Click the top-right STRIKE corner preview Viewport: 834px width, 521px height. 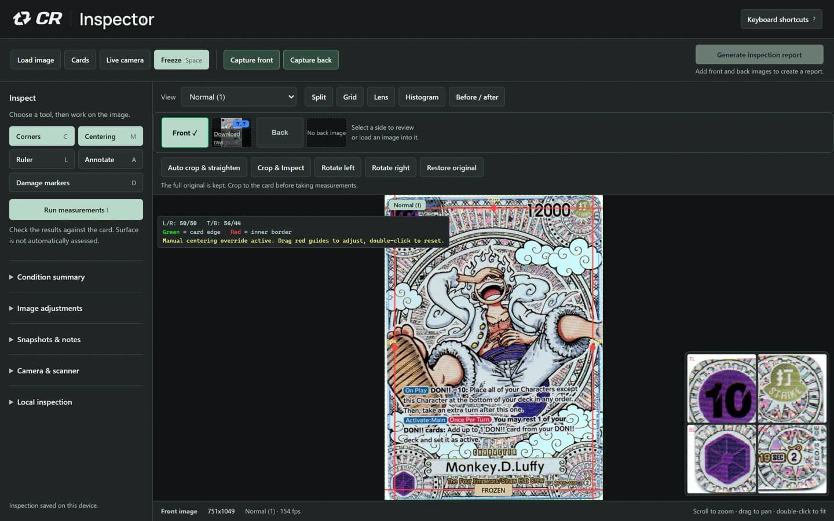click(792, 388)
